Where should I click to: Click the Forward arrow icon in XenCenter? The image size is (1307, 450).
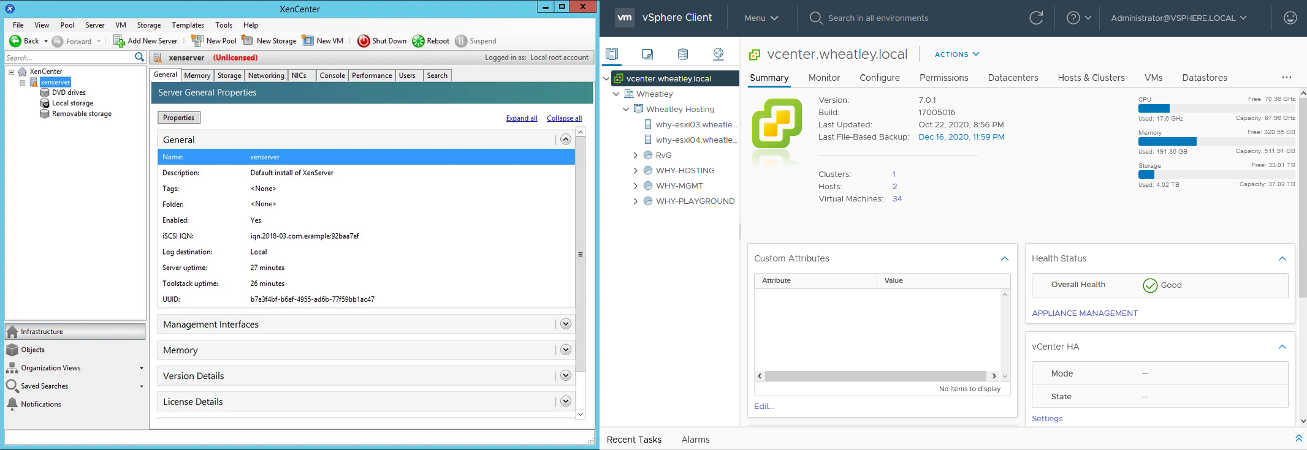[58, 41]
